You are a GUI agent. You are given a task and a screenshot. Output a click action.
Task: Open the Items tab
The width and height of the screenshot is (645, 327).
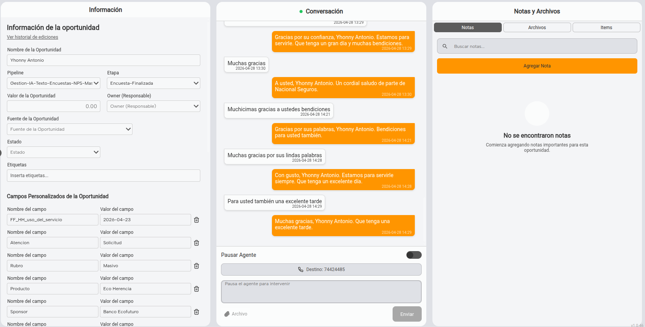click(x=606, y=28)
